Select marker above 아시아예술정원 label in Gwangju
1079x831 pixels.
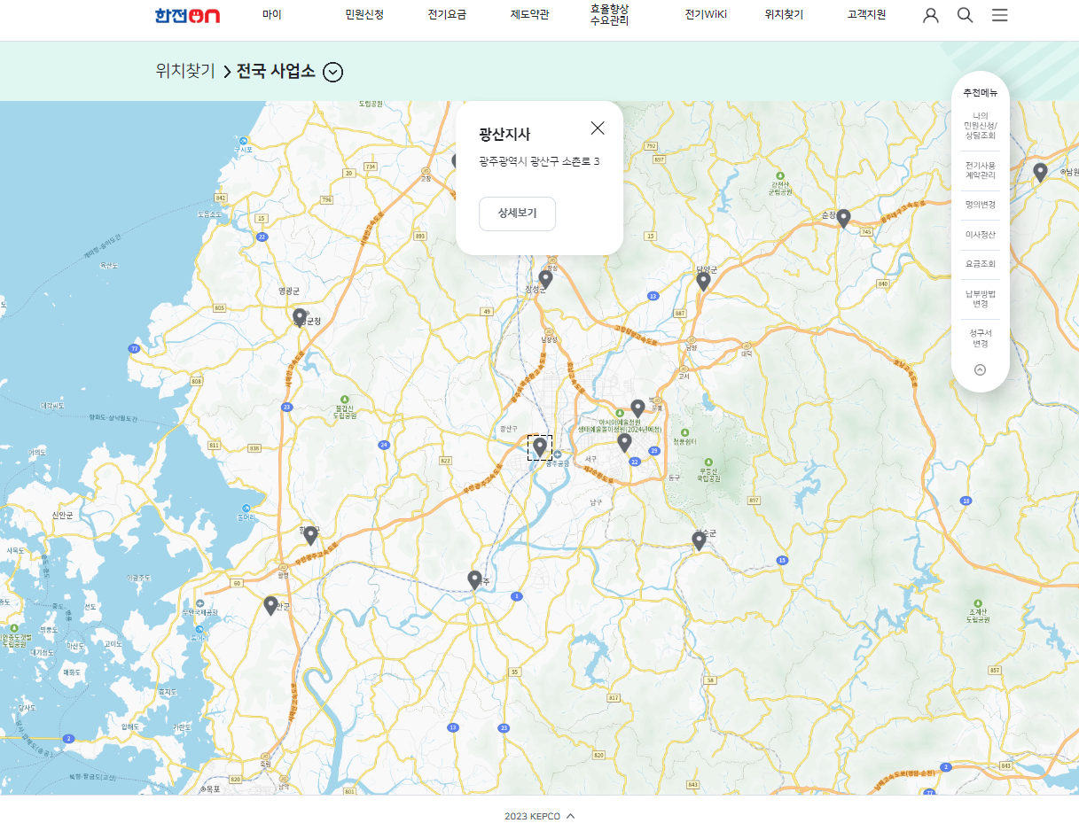[x=637, y=408]
